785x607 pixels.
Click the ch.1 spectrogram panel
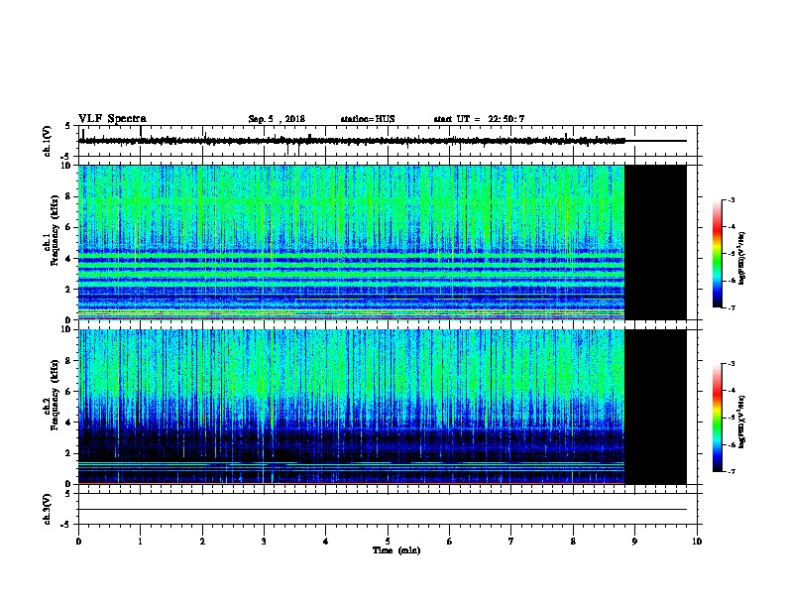pos(382,242)
